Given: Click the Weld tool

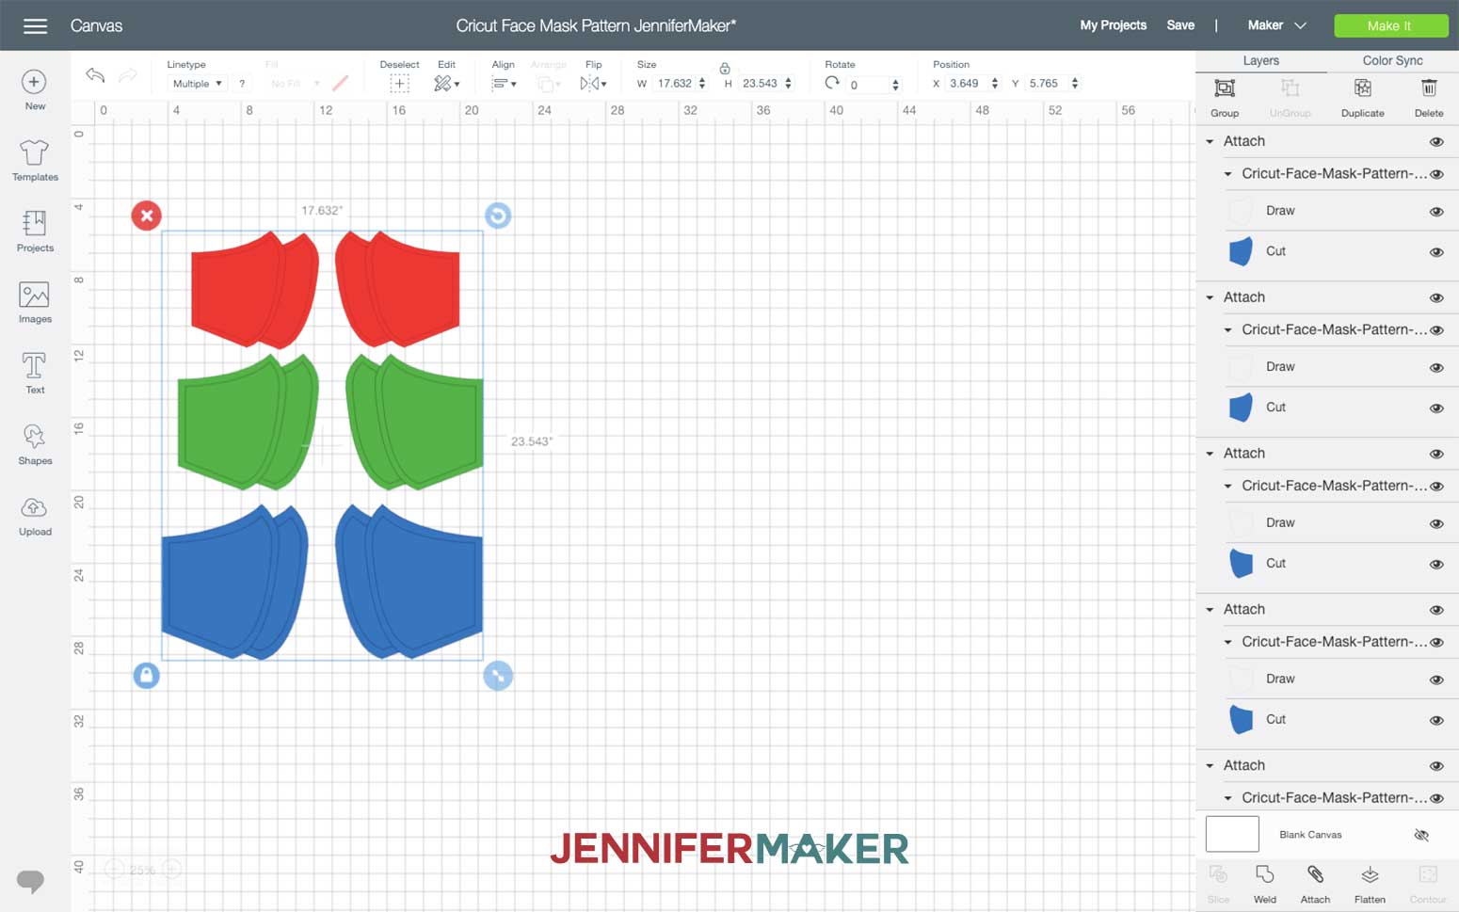Looking at the screenshot, I should (1265, 883).
